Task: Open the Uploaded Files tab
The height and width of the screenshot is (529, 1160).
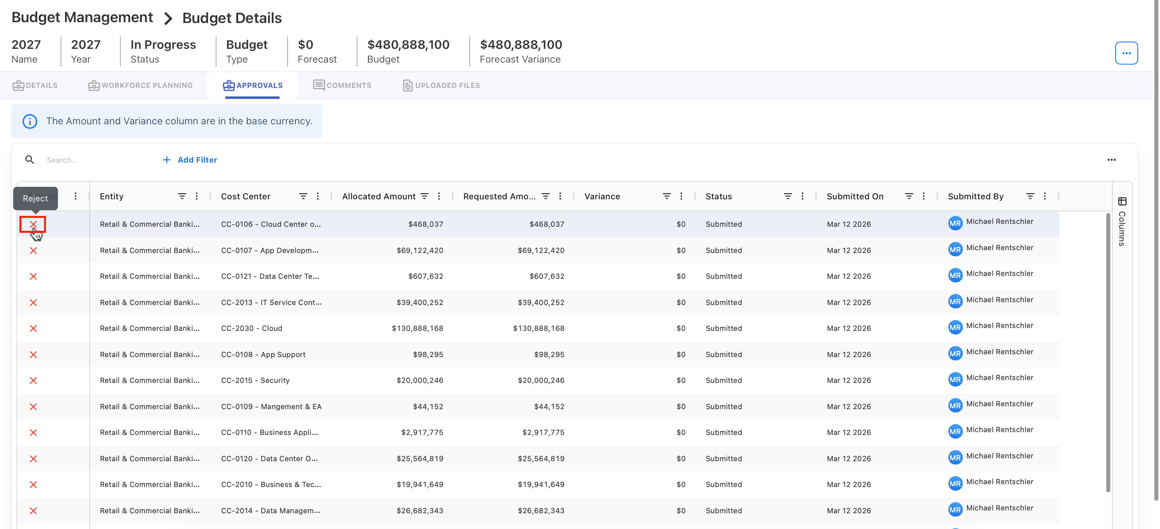Action: click(441, 86)
